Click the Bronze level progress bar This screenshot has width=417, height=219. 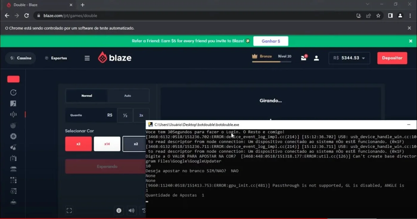pos(271,62)
